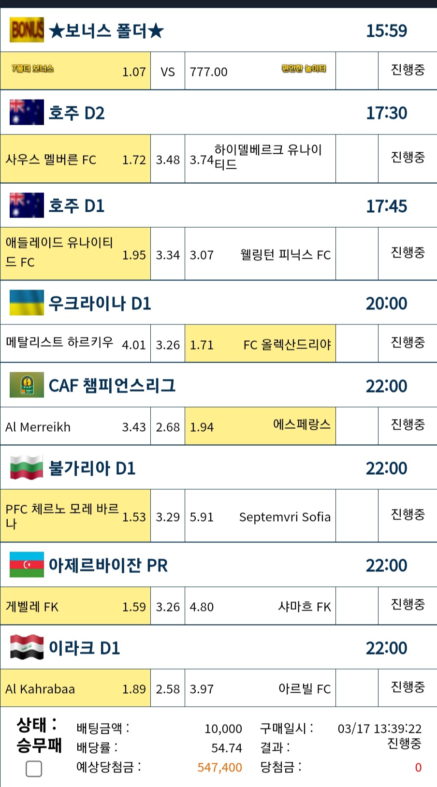
Task: Open the 불가리아 D1 league header
Action: pyautogui.click(x=218, y=467)
